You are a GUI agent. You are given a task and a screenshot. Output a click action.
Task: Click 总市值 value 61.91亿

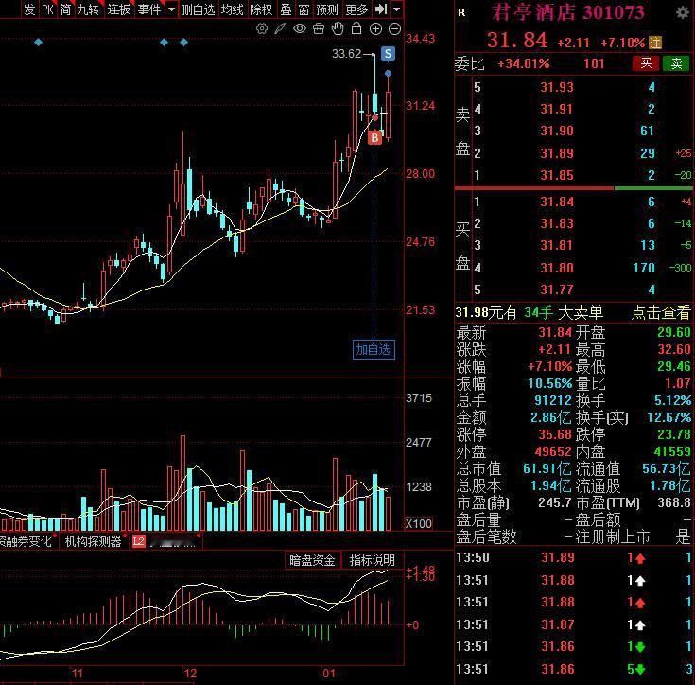[x=547, y=468]
